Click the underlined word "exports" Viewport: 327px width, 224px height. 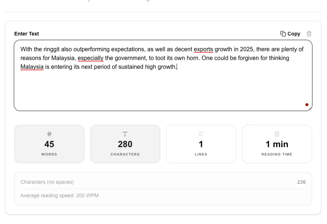tap(203, 49)
